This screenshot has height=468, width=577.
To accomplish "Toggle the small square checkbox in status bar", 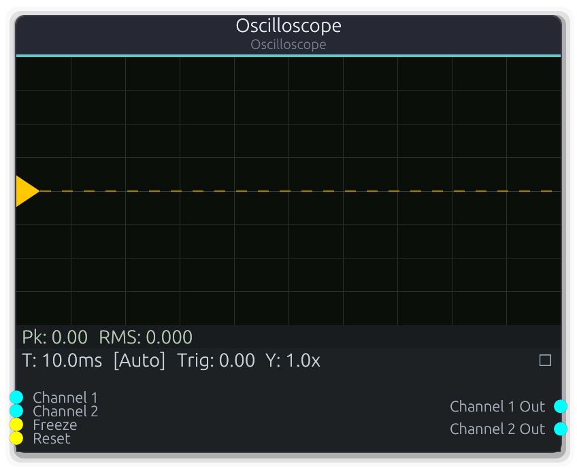I will pos(544,361).
